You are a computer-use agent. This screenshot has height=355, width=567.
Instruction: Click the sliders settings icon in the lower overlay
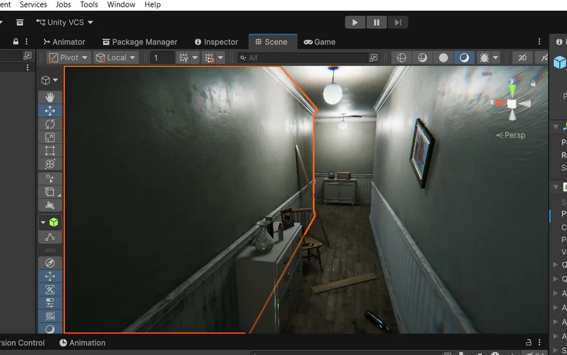[50, 303]
